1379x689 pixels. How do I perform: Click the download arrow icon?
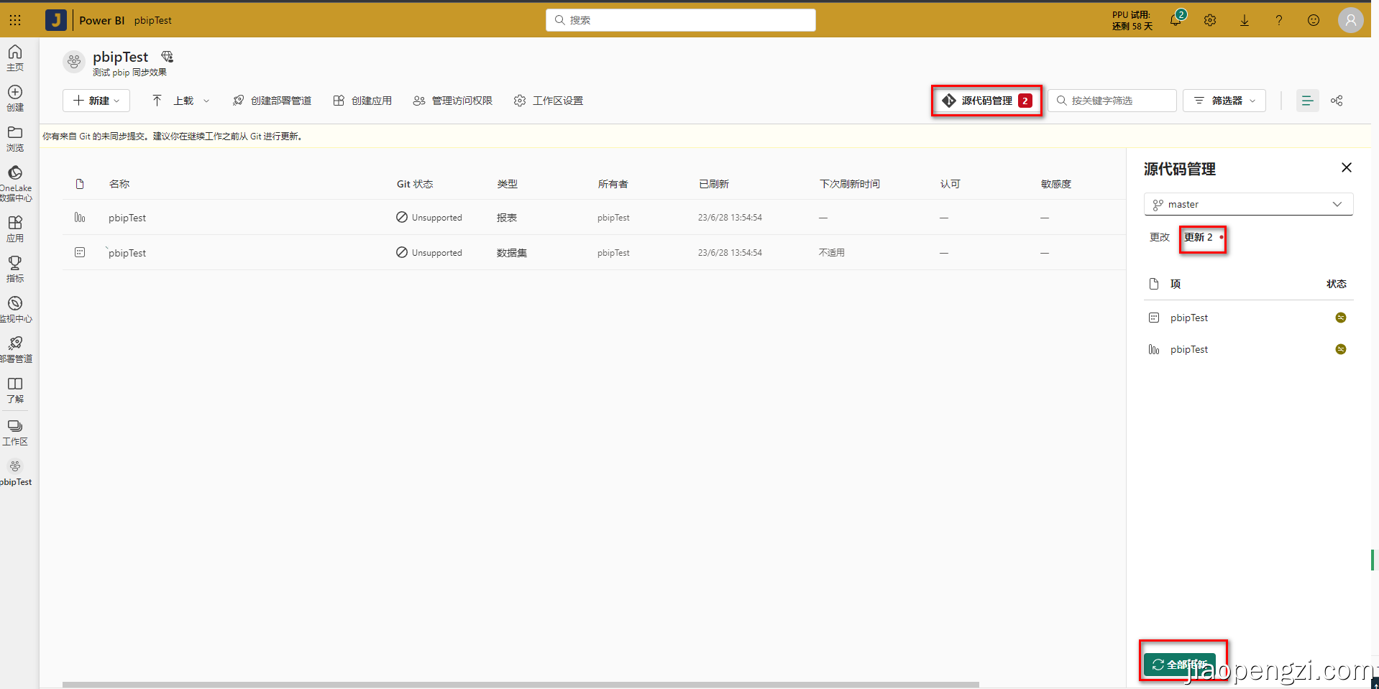[1245, 20]
